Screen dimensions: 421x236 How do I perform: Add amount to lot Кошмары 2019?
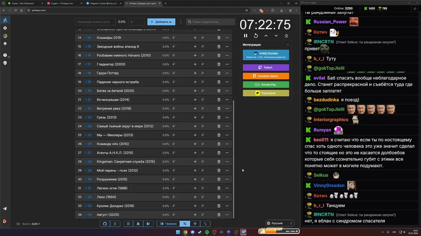pyautogui.click(x=195, y=38)
